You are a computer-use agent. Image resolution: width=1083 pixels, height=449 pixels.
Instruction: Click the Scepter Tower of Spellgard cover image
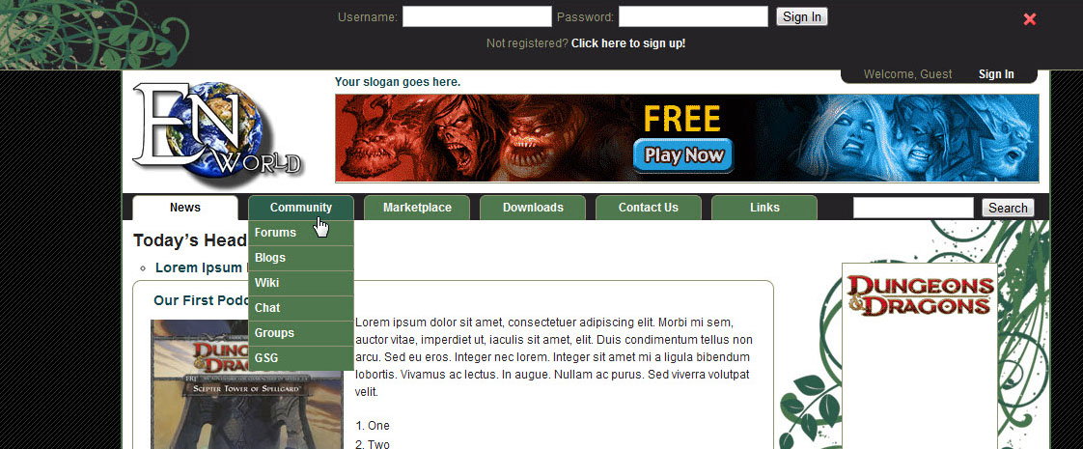[x=246, y=384]
